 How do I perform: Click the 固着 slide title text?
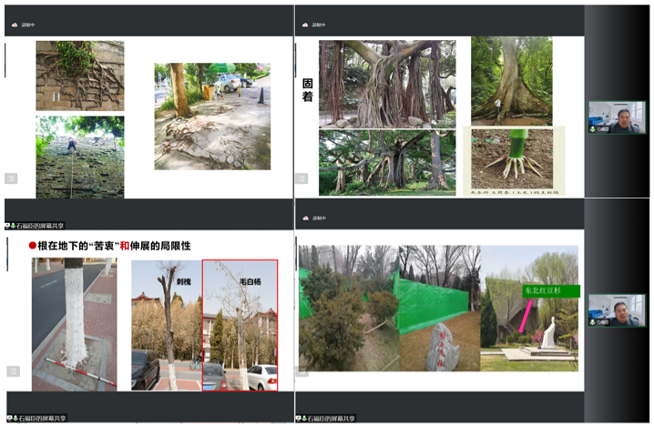coord(308,89)
